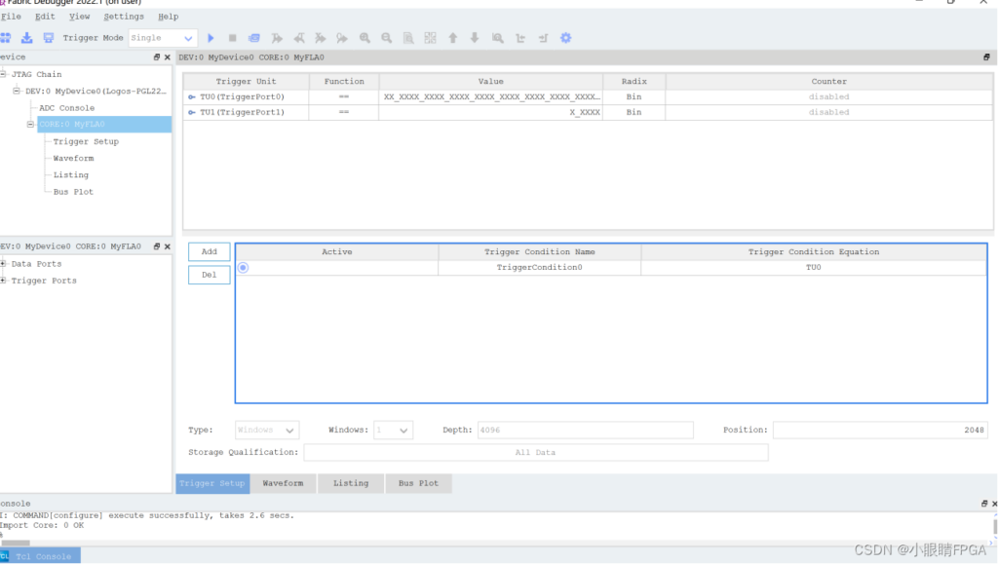998x564 pixels.
Task: Expand the Data Ports tree node
Action: pyautogui.click(x=4, y=264)
